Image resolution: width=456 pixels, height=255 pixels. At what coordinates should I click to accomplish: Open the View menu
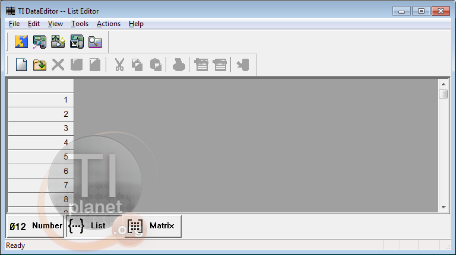pyautogui.click(x=55, y=24)
